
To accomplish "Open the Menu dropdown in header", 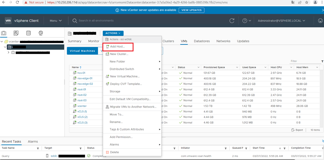I will tap(56, 21).
